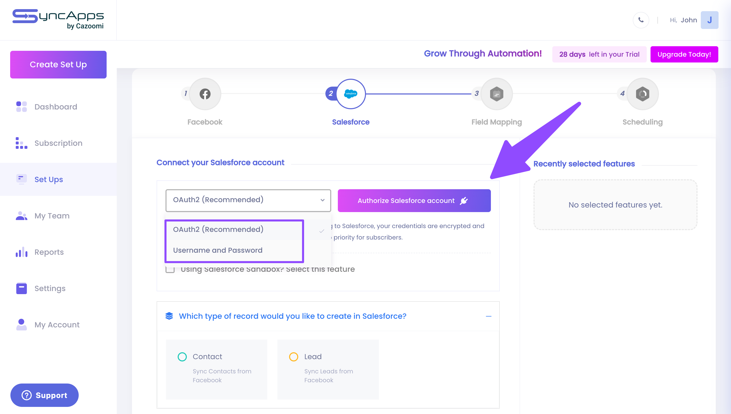Click the Reports bar chart icon
The height and width of the screenshot is (414, 731).
(x=22, y=252)
